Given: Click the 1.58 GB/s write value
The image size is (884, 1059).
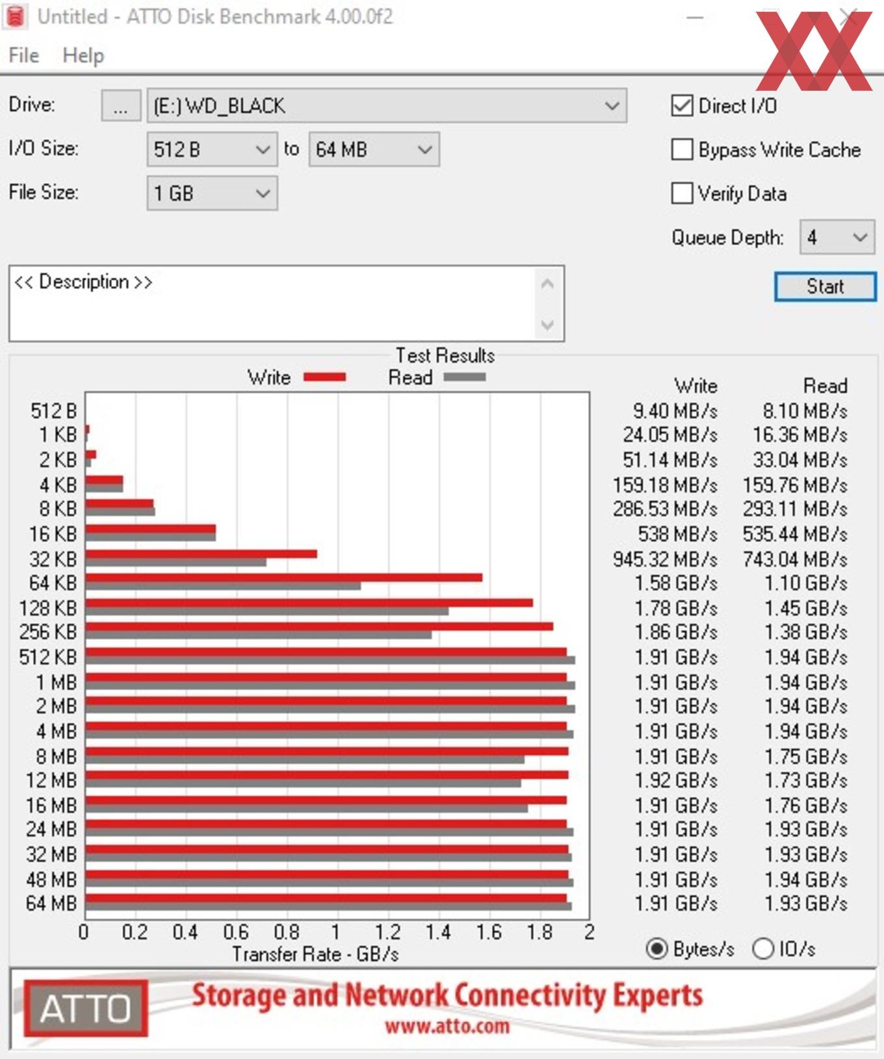Looking at the screenshot, I should (x=676, y=583).
